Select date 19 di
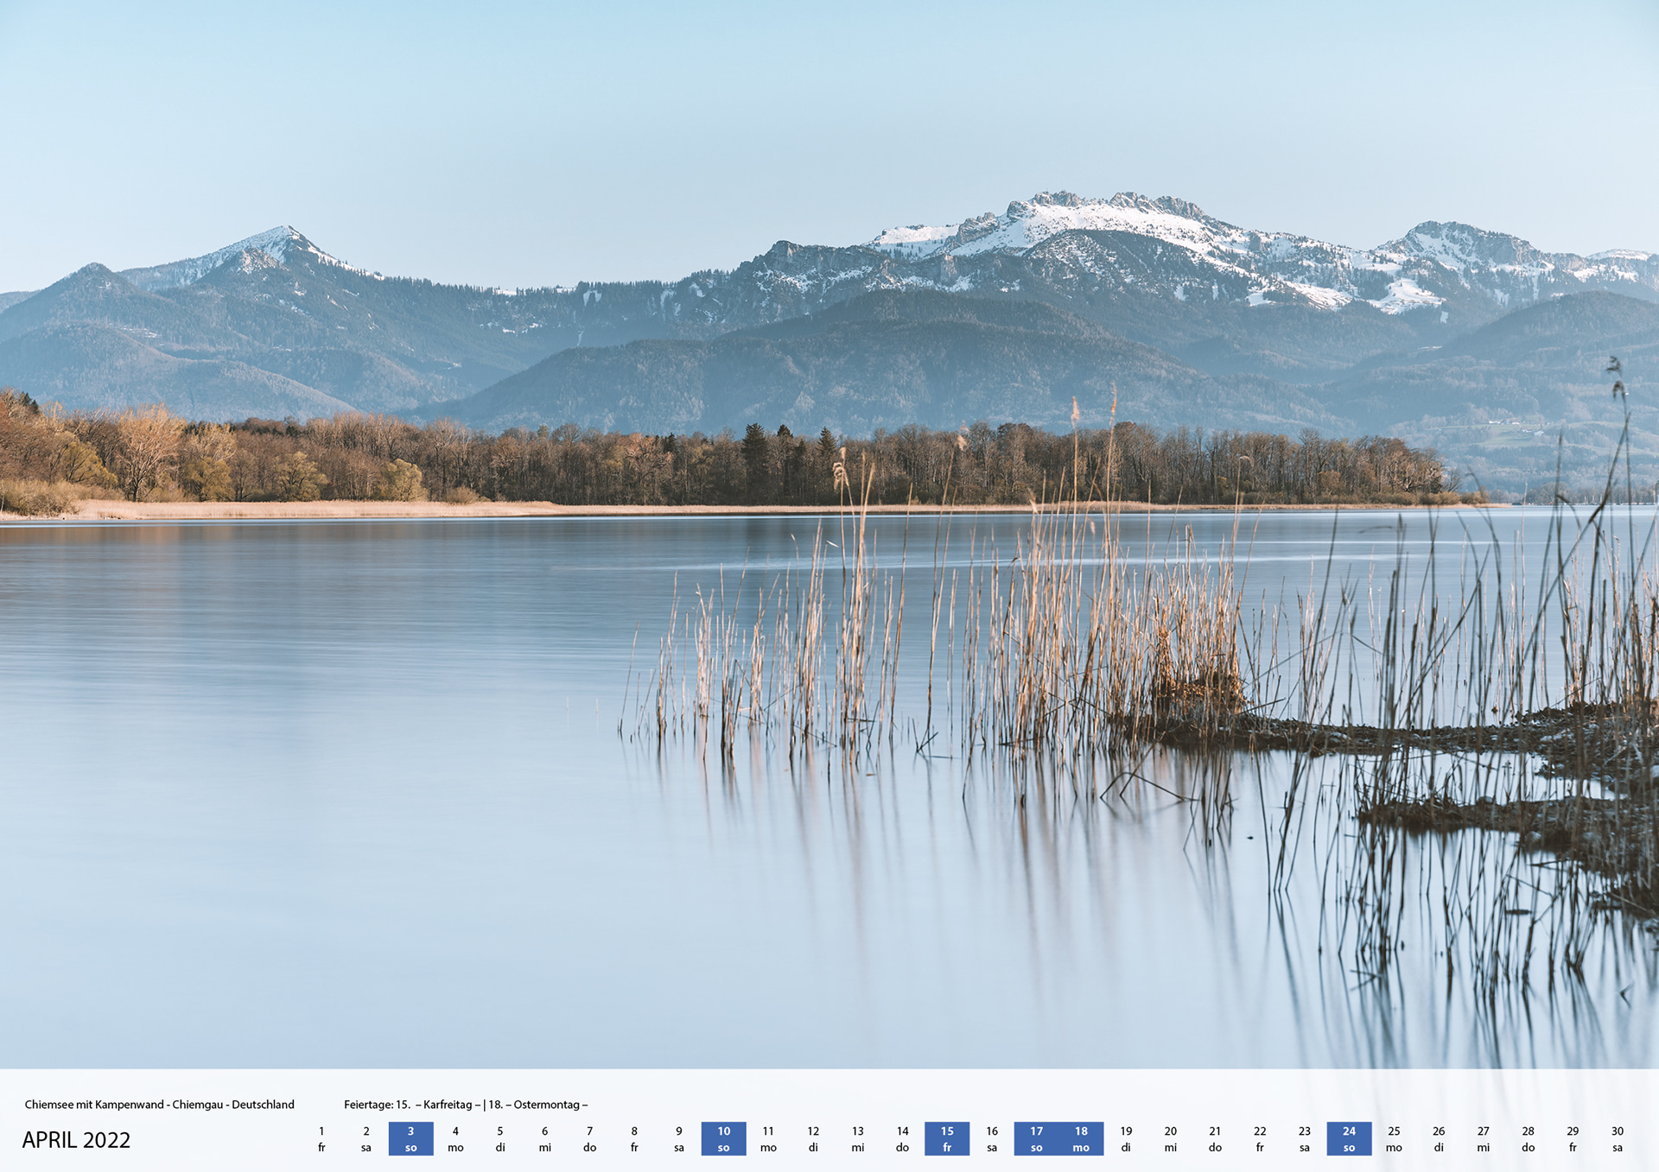 click(x=1126, y=1139)
